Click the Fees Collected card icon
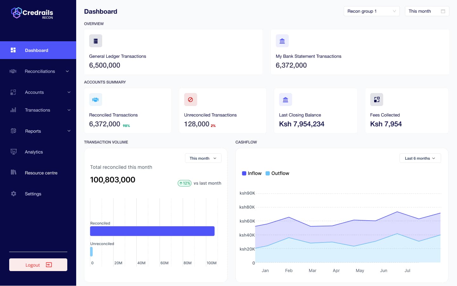457x286 pixels. click(x=377, y=100)
